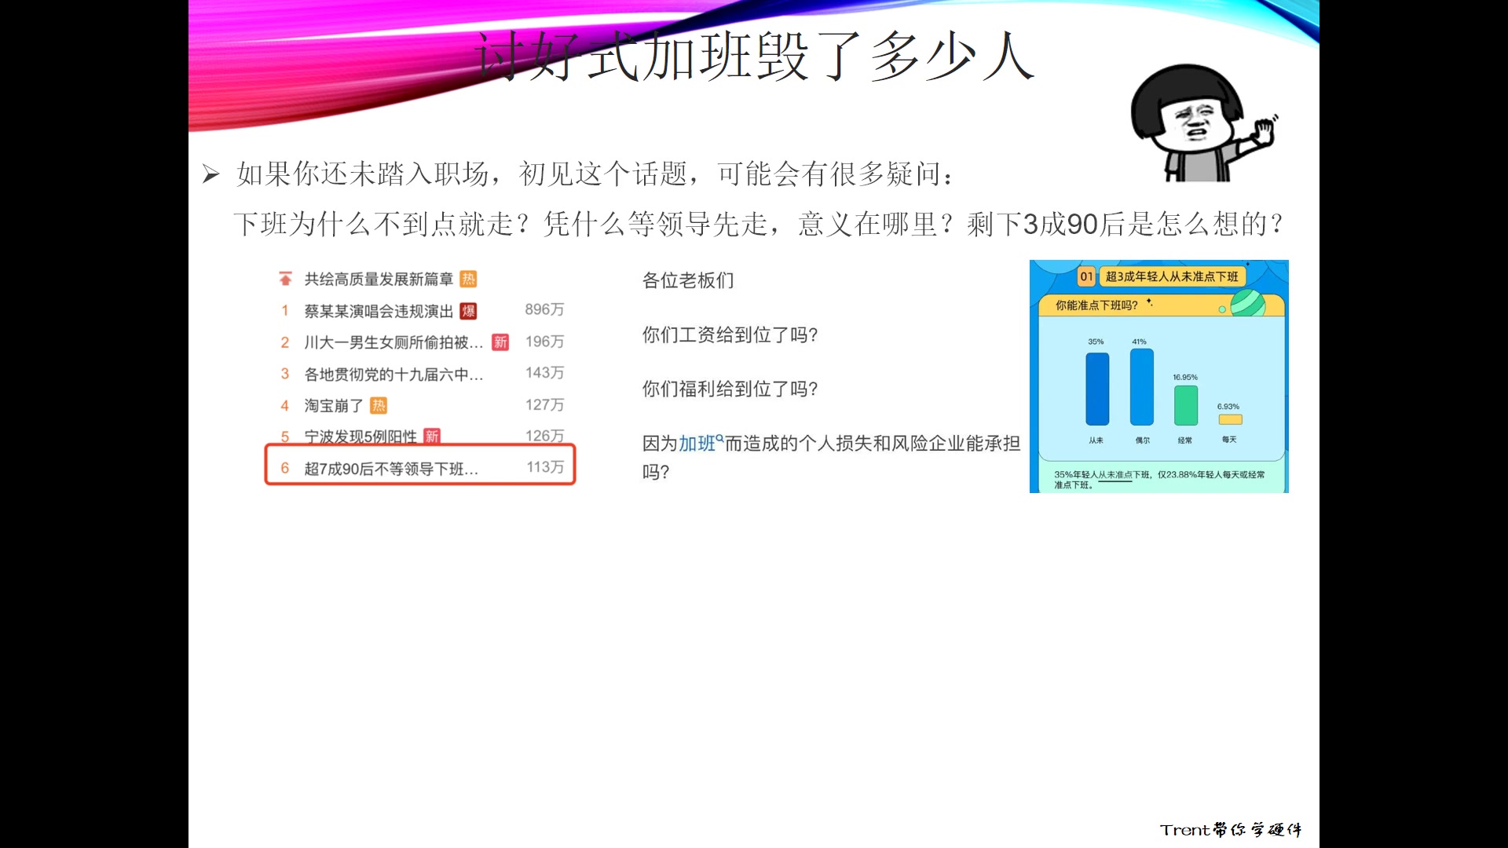Open hot topic 淘宝崩了

pos(334,406)
